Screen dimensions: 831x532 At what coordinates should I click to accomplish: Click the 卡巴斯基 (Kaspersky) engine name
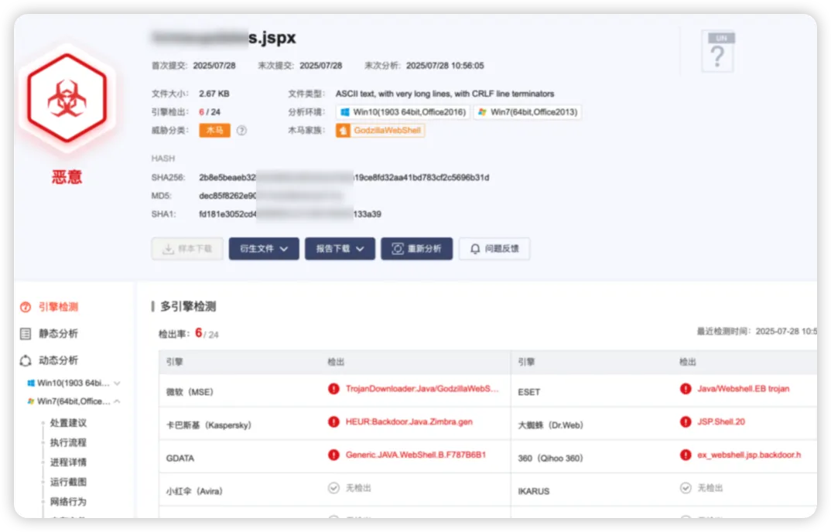coord(208,425)
